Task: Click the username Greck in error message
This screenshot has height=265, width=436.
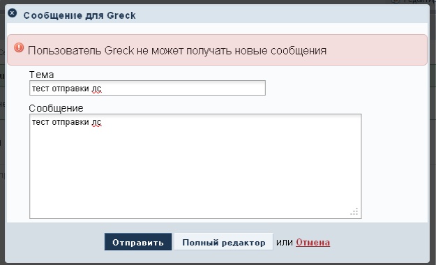Action: tap(119, 51)
